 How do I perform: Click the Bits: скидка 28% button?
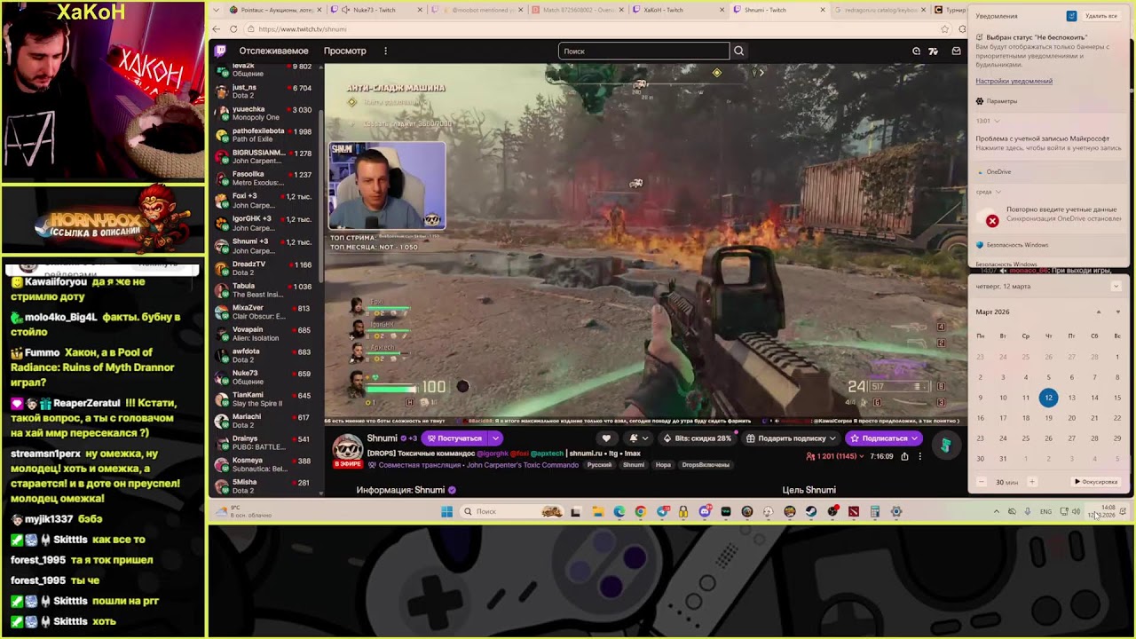(x=698, y=438)
